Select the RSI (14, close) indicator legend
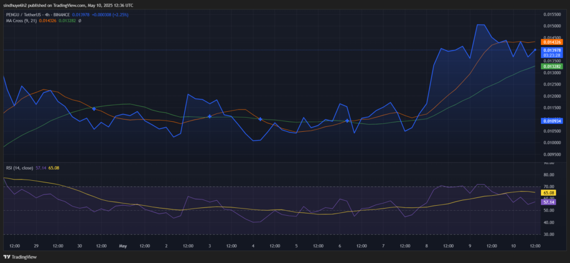 click(20, 167)
